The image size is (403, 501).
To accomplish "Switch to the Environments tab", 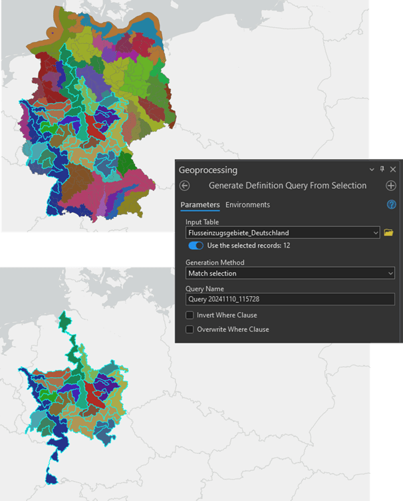I will (247, 205).
